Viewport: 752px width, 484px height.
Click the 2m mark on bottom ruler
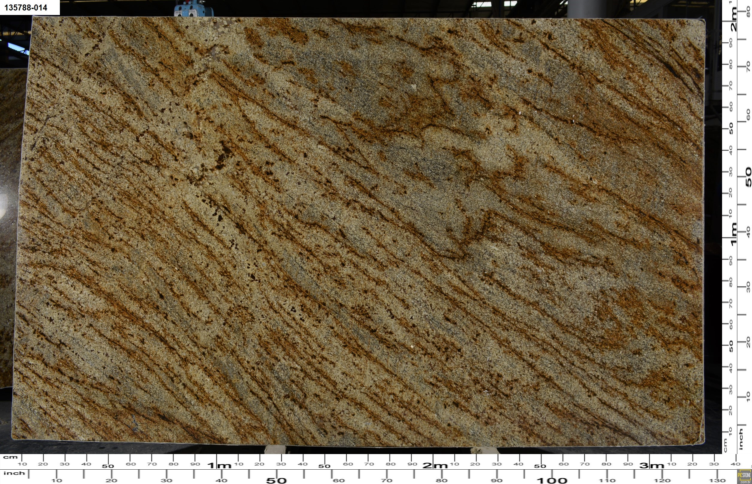pos(435,465)
